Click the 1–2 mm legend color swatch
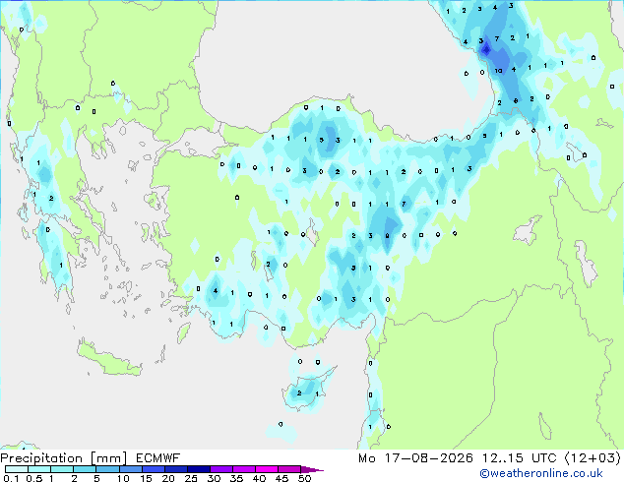The height and width of the screenshot is (482, 624). 62,469
